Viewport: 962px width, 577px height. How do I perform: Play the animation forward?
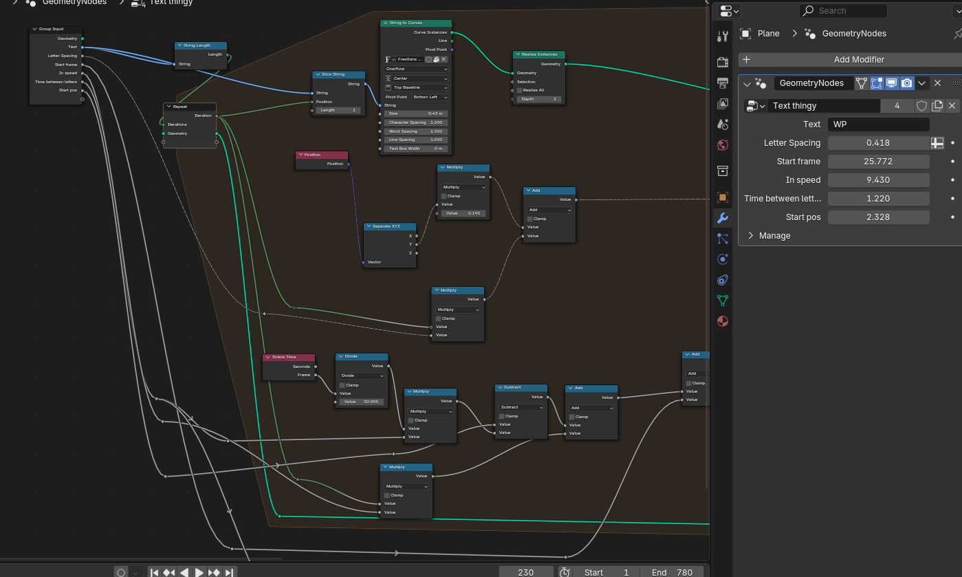199,572
